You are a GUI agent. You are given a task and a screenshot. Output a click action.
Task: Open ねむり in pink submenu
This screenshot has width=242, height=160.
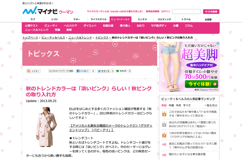[x=141, y=26]
